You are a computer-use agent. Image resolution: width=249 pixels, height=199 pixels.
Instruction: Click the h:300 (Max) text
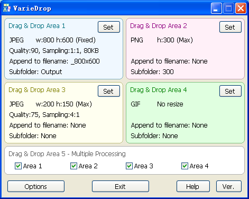point(175,40)
